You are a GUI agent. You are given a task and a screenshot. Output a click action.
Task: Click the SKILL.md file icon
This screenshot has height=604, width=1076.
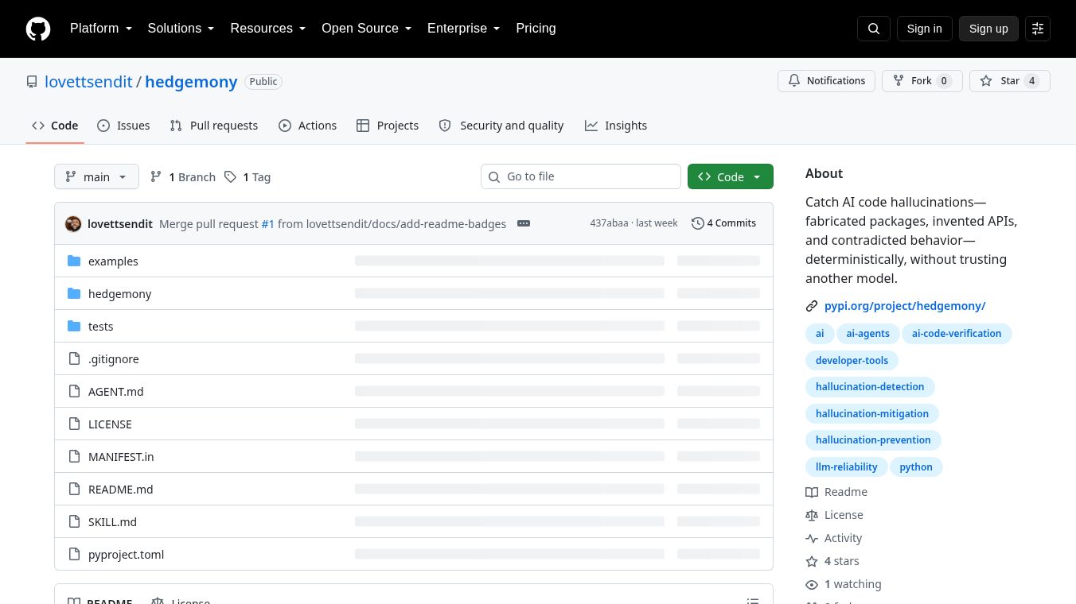tap(74, 521)
